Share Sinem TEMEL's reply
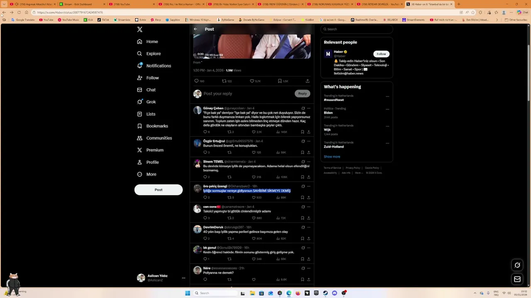 (309, 177)
